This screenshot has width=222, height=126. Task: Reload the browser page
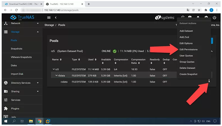point(16,10)
